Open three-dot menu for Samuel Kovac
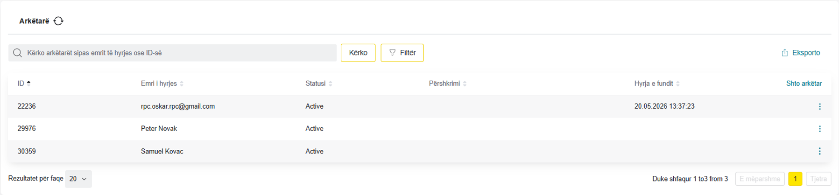This screenshot has width=839, height=195. click(819, 151)
